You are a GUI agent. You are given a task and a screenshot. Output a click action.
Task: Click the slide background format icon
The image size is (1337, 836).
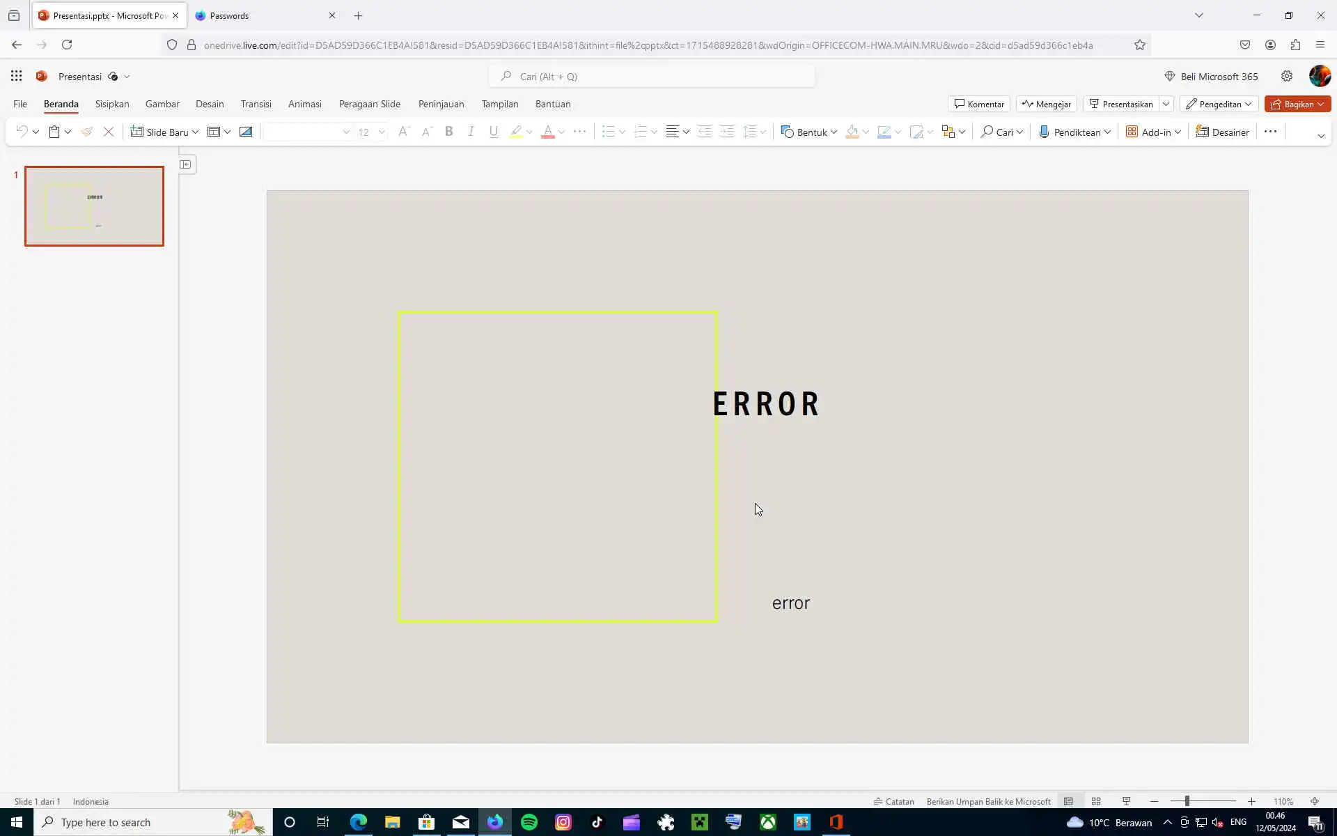pos(246,132)
